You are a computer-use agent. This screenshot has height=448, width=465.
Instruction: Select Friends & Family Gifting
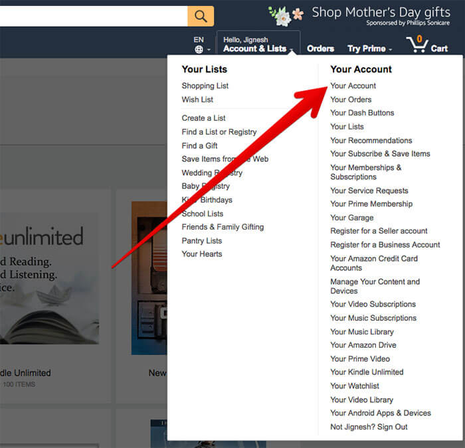click(x=223, y=227)
